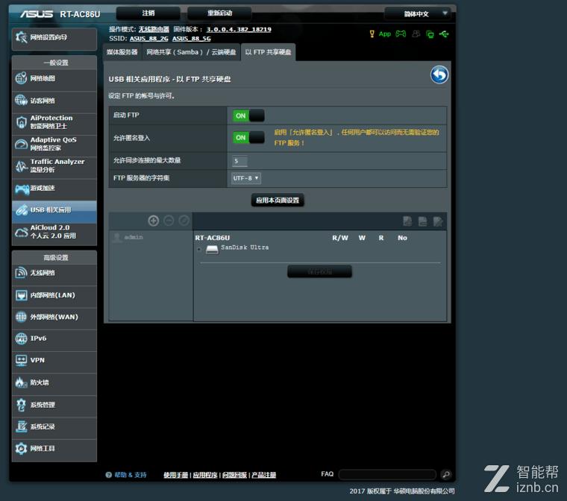567x501 pixels.
Task: Open the FTP charset UTF-8 dropdown
Action: pos(246,178)
